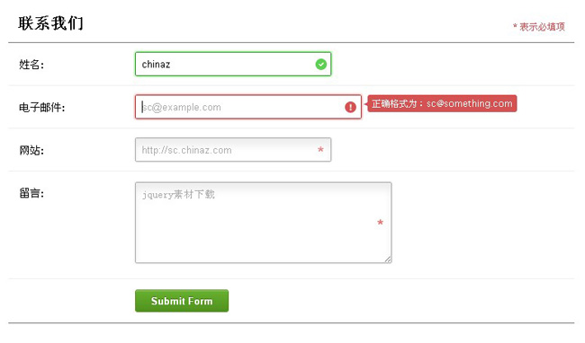The height and width of the screenshot is (343, 585).
Task: Focus the 网站 website input field
Action: coord(233,150)
